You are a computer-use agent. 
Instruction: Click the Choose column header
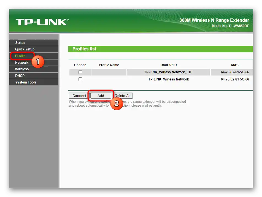(80, 65)
